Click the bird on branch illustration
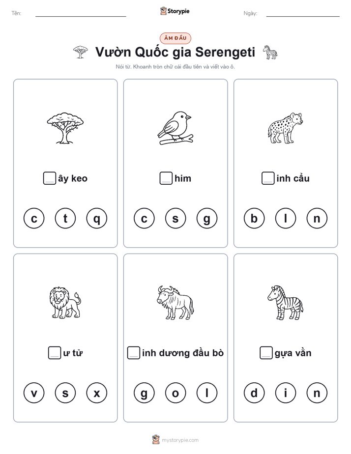Viewport: 351px width, 454px height. pos(175,128)
